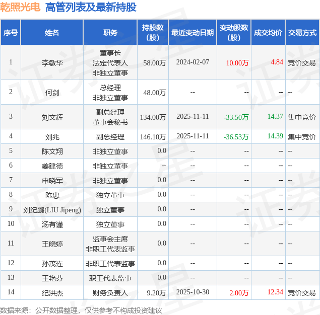
Task: Click the 总经理 非独立董事 position cell
Action: pos(110,93)
